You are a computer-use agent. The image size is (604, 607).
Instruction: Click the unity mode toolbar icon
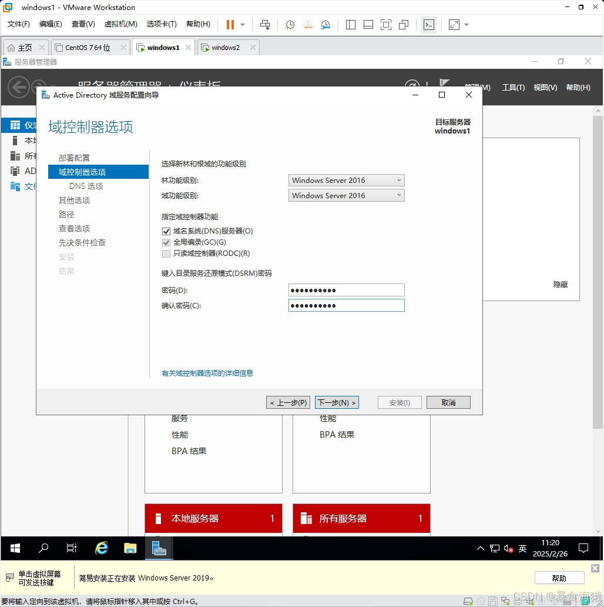[404, 25]
